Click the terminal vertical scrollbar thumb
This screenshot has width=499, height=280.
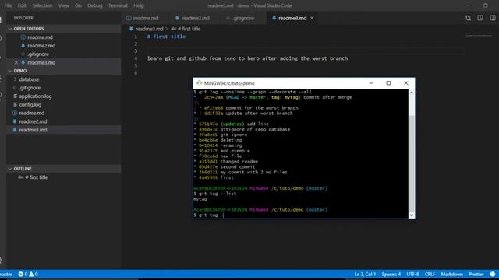pos(412,163)
